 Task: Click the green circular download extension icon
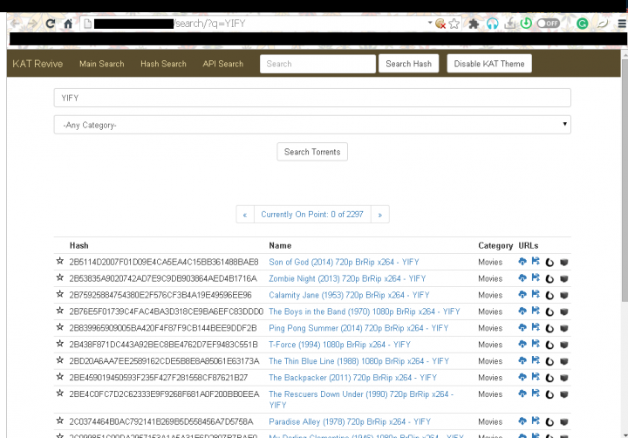coord(526,24)
